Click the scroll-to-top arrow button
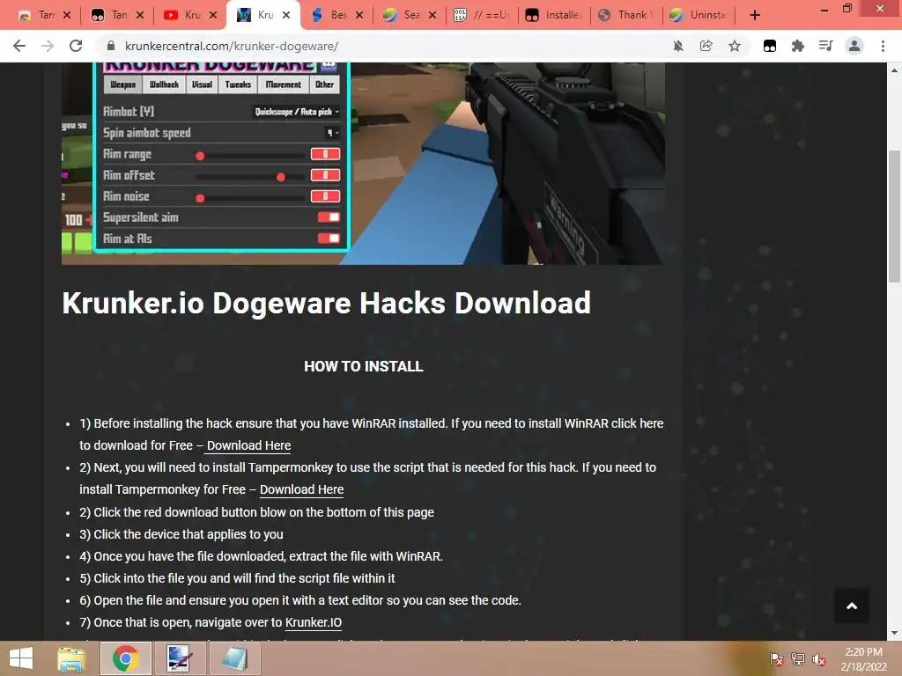Screen dimensions: 902x676 (x=852, y=606)
